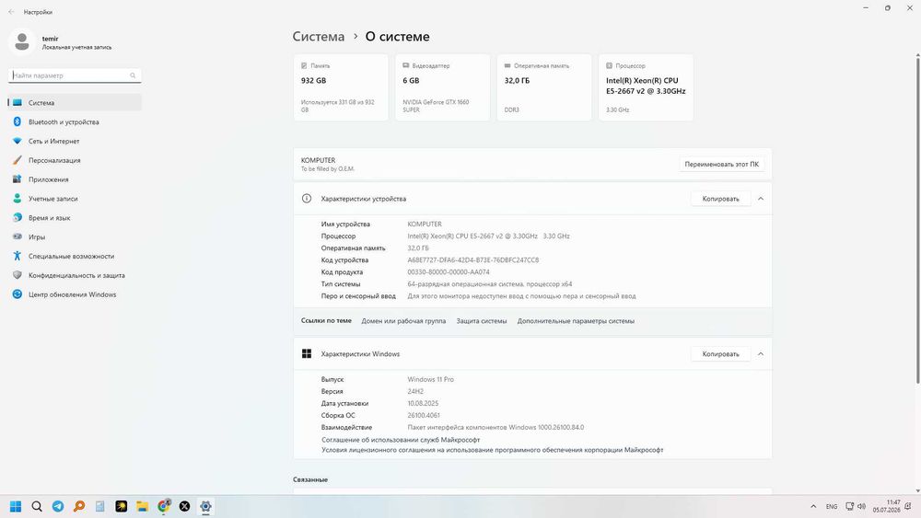Click OS build value 26100.4061
Screen dimensions: 921x518
pos(424,415)
